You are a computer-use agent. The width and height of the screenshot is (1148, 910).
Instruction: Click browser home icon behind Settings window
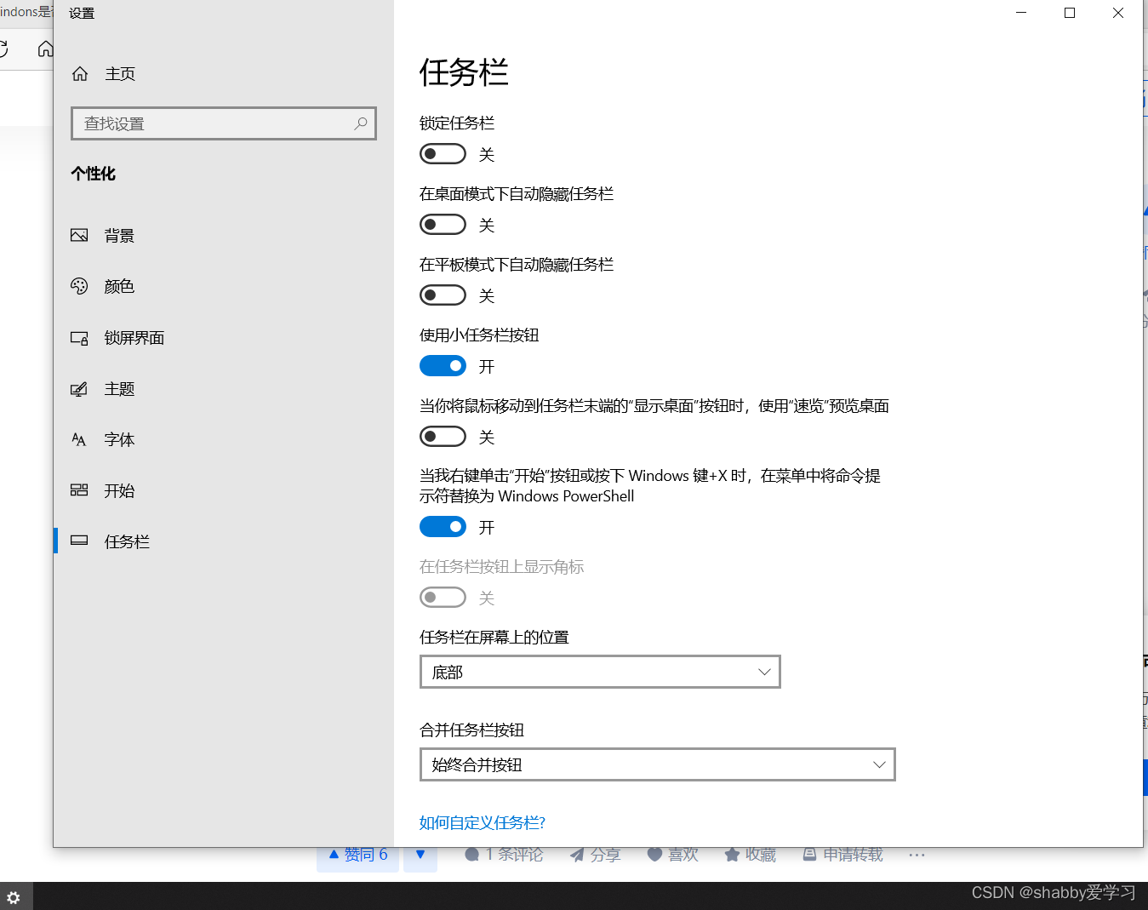pyautogui.click(x=44, y=49)
